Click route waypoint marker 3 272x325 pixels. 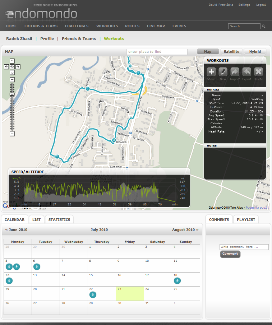[114, 140]
